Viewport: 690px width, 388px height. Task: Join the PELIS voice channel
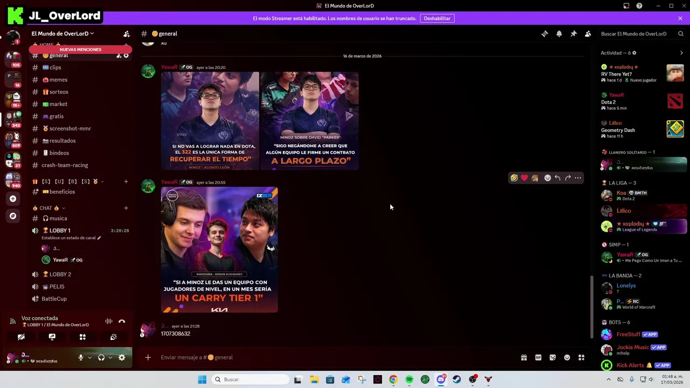81,287
